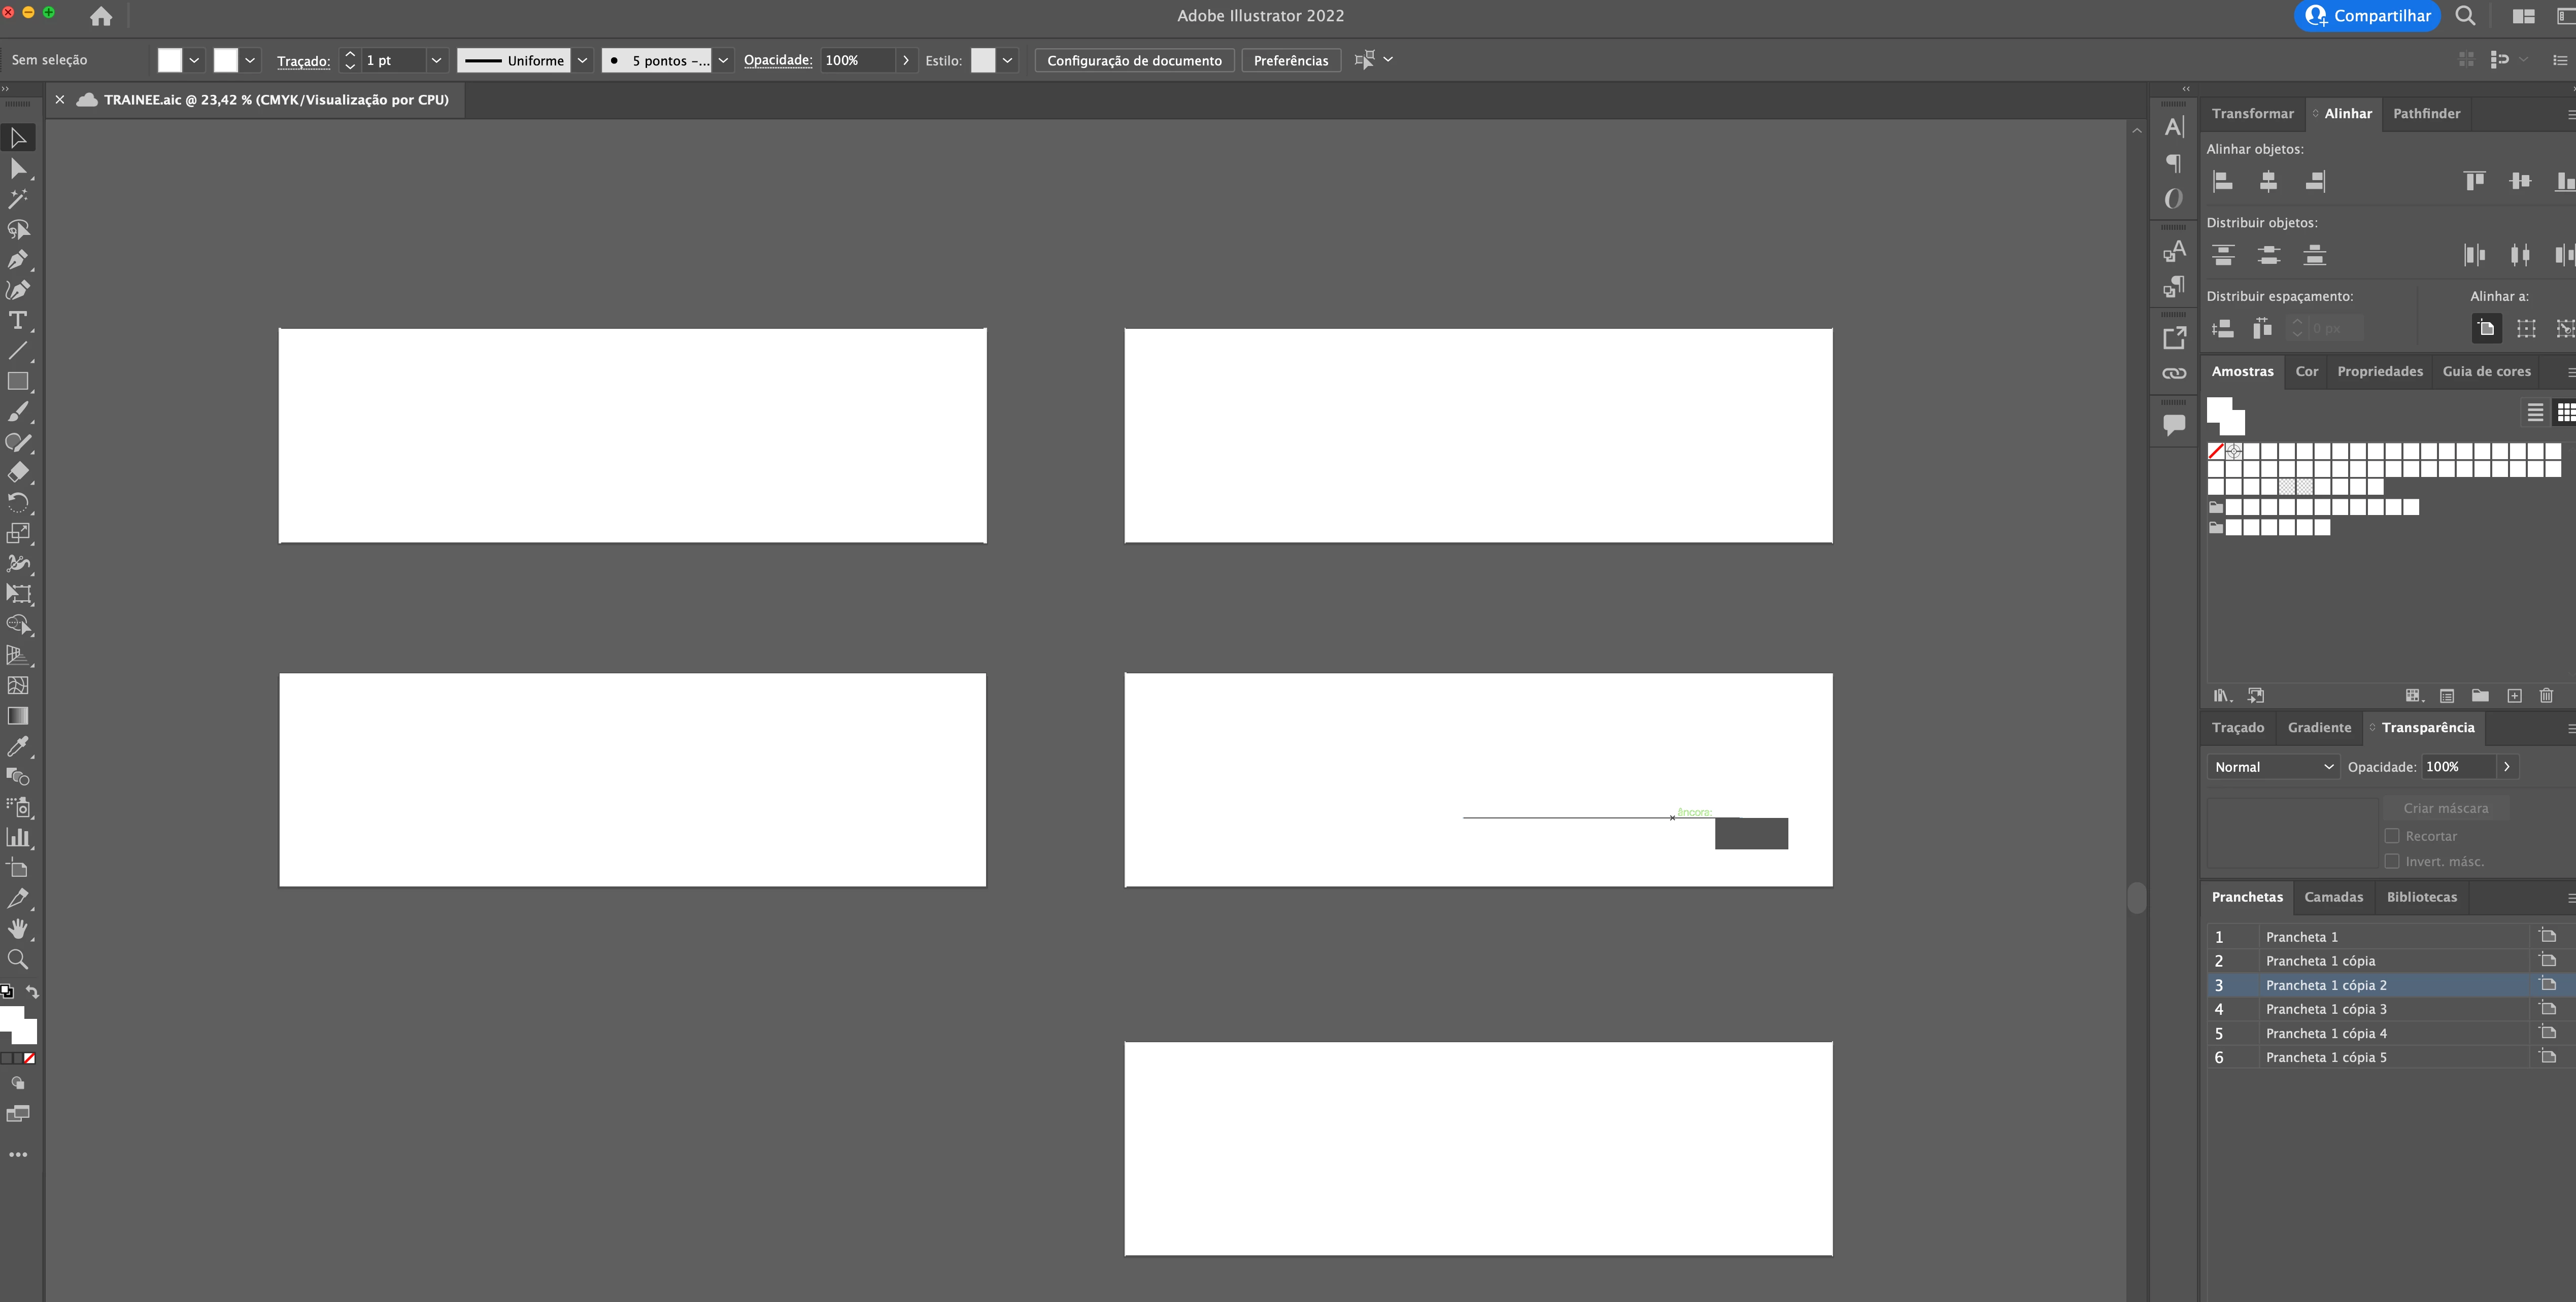Enable the Recortar checkbox

2392,836
